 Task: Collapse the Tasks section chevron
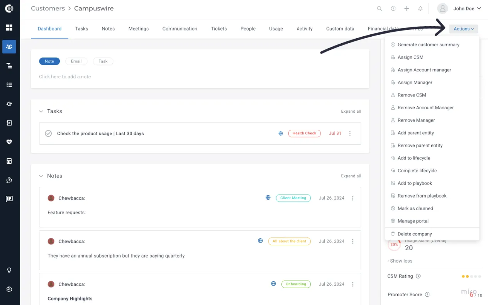tap(41, 111)
